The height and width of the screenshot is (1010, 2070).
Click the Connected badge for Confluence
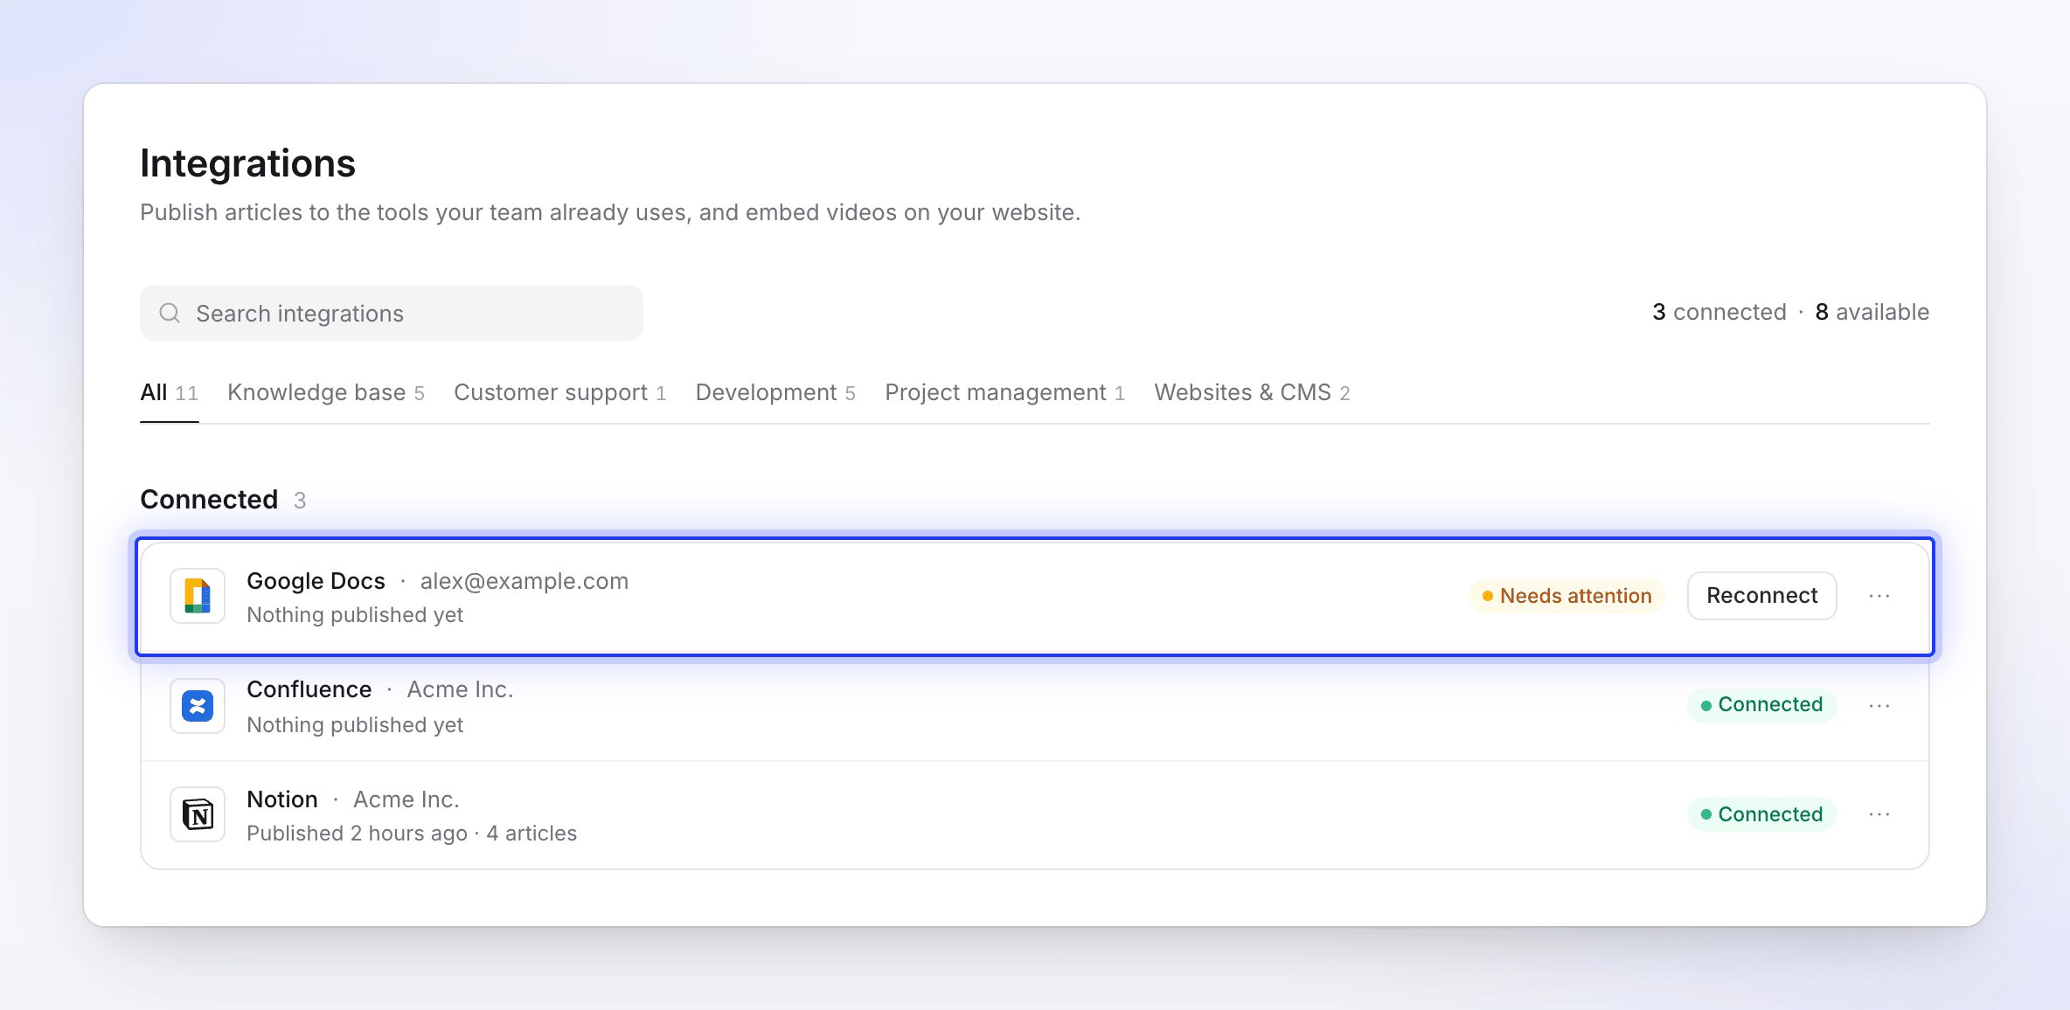[1761, 705]
